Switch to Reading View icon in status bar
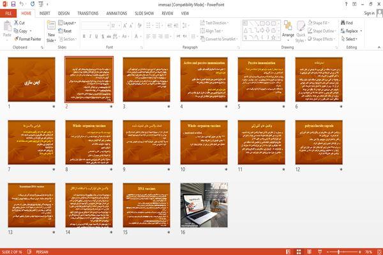This screenshot has height=255, width=383. pyautogui.click(x=309, y=252)
